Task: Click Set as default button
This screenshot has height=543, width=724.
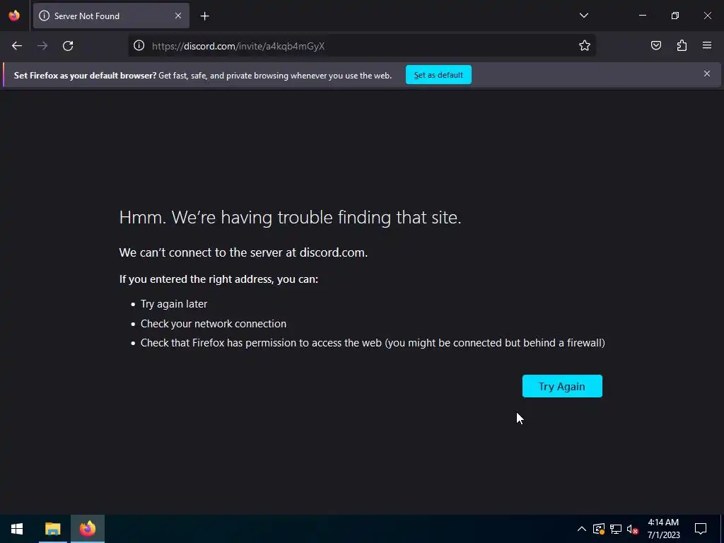Action: click(x=438, y=75)
